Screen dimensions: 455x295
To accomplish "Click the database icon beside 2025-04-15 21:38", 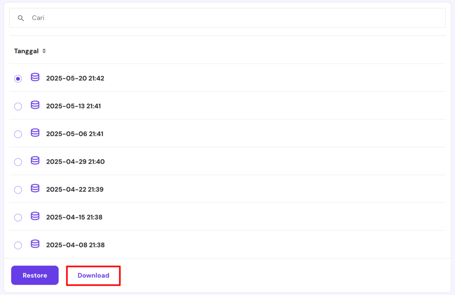I will coord(35,217).
